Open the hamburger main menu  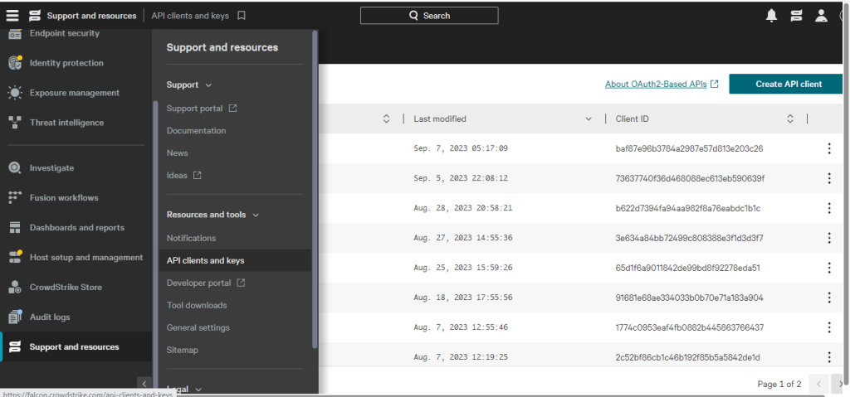click(x=12, y=16)
